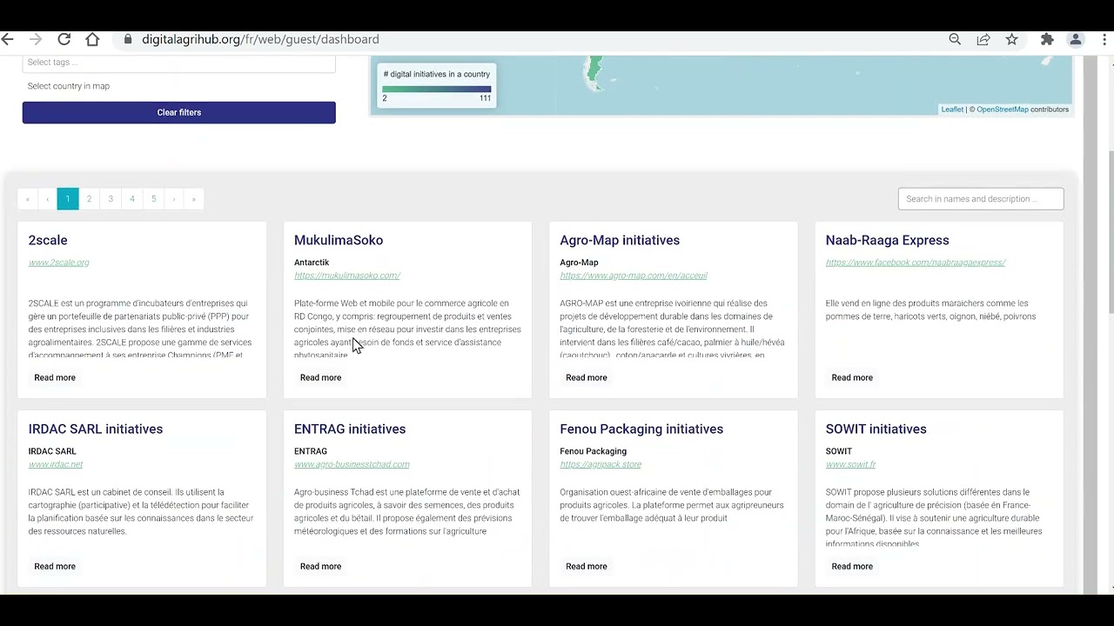Open the browser zoom magnifier icon
Image resolution: width=1114 pixels, height=626 pixels.
[x=955, y=39]
